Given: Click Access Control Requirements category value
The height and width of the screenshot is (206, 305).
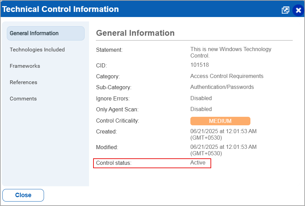Looking at the screenshot, I should pyautogui.click(x=227, y=76).
